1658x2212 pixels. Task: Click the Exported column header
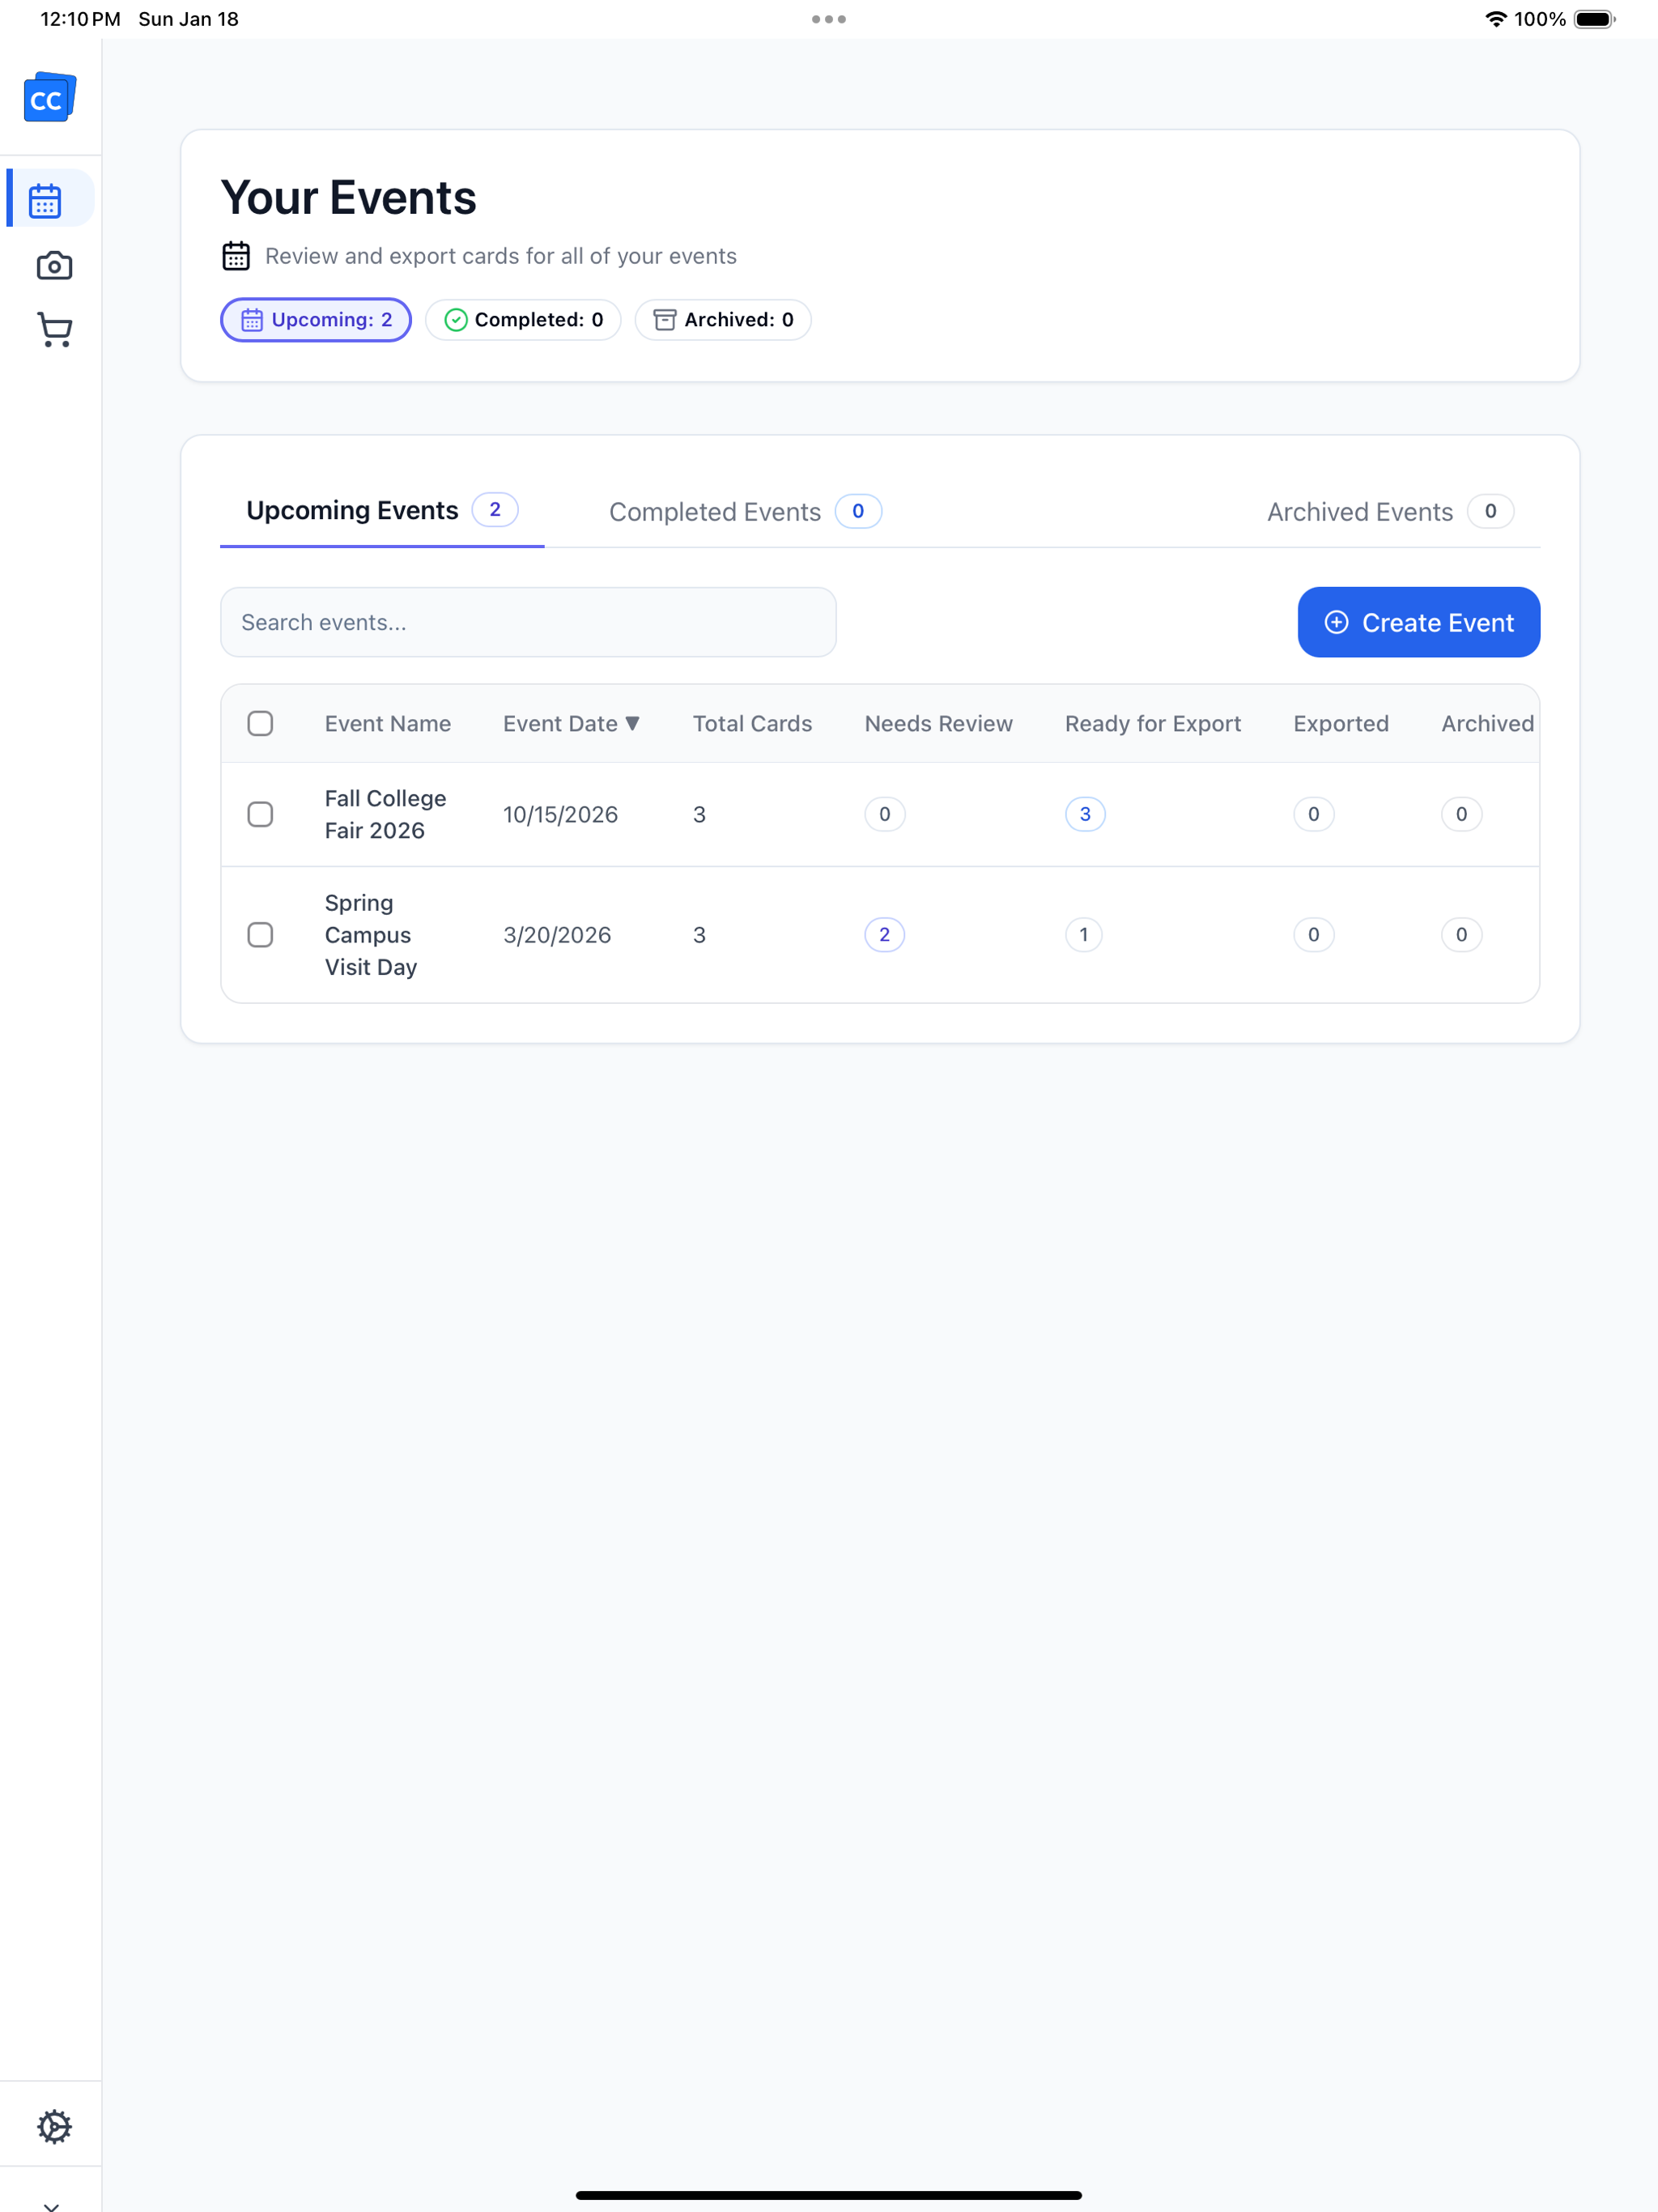tap(1340, 724)
